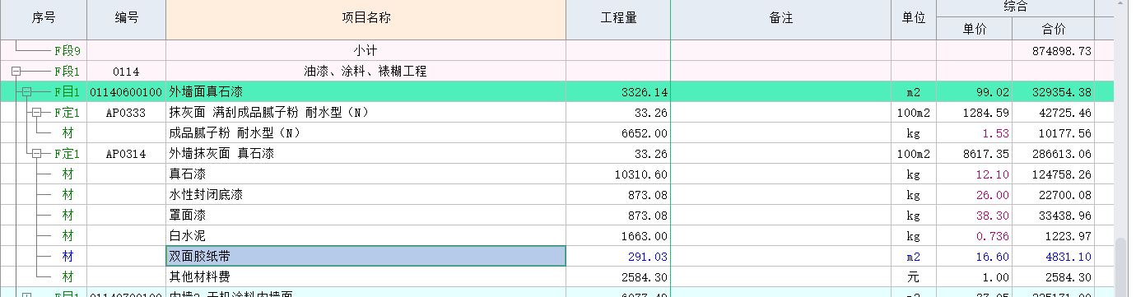Image resolution: width=1136 pixels, height=297 pixels.
Task: Click the 单价 sub-header
Action: coord(975,29)
